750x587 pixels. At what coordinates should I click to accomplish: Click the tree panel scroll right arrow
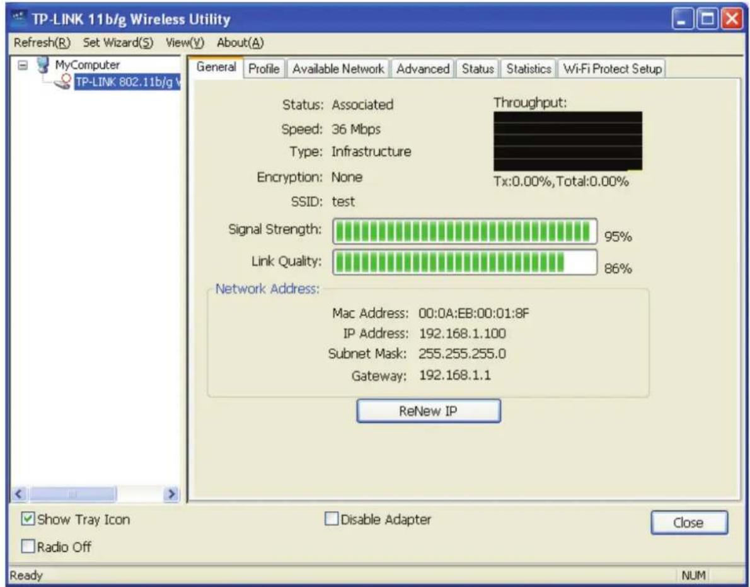[171, 494]
